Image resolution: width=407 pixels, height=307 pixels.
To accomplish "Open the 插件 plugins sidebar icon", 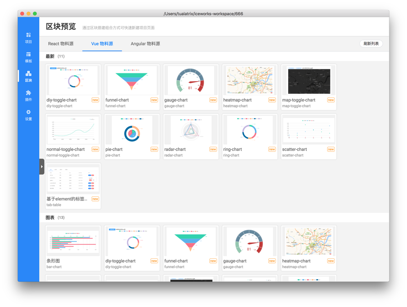I will click(28, 96).
